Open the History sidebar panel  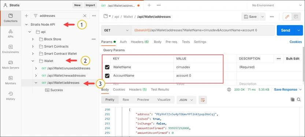[x=11, y=96]
